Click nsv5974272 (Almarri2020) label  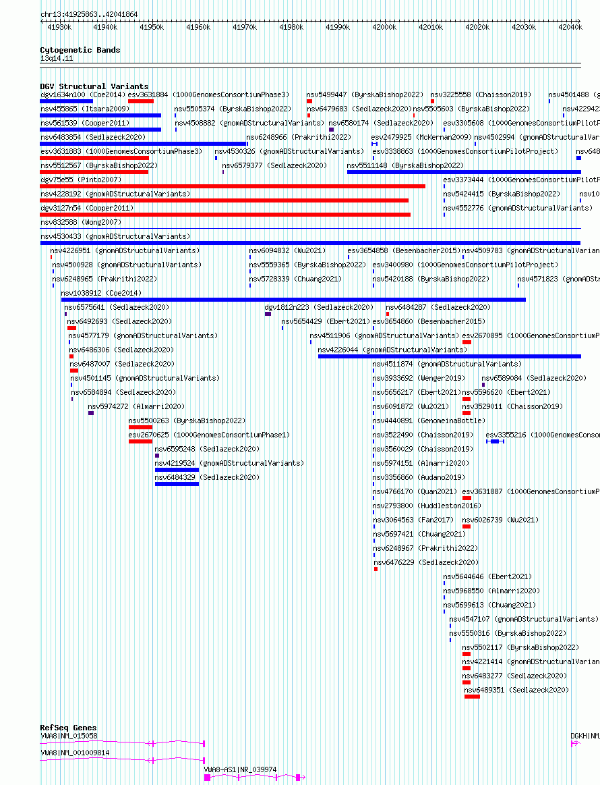click(x=136, y=406)
